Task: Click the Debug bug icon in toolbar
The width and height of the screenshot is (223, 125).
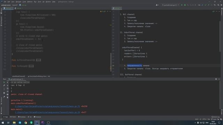Action: click(x=185, y=5)
